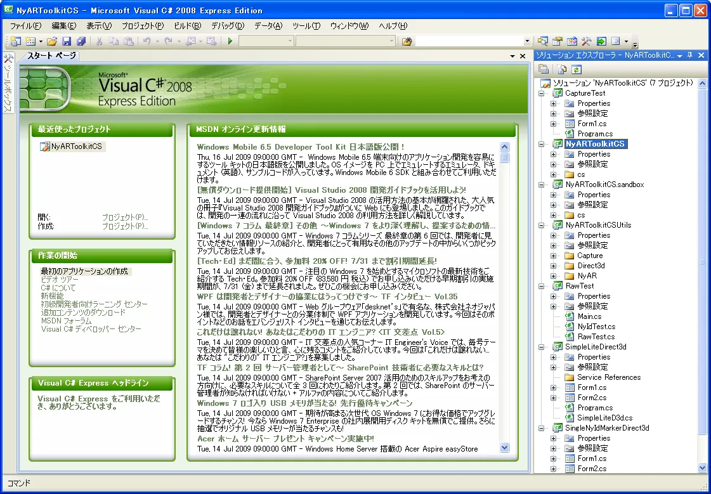Open the 編集(E) menu
This screenshot has height=494, width=711.
pyautogui.click(x=64, y=26)
